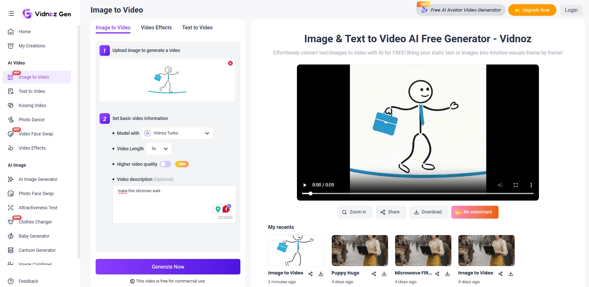
Task: Click the video progress seek bar
Action: (418, 193)
